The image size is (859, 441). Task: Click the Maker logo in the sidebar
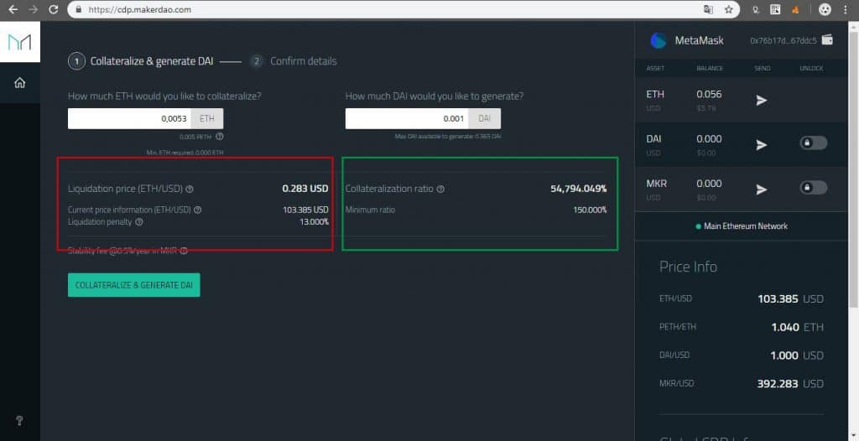20,42
